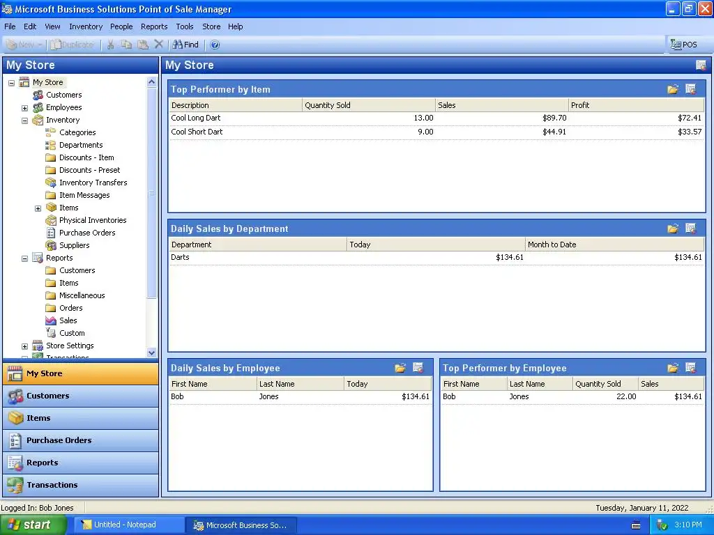This screenshot has height=535, width=714.
Task: Click taskbar on-screen keyboard tray icon
Action: point(636,525)
